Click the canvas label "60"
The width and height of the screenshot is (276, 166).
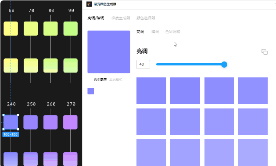click(x=11, y=11)
